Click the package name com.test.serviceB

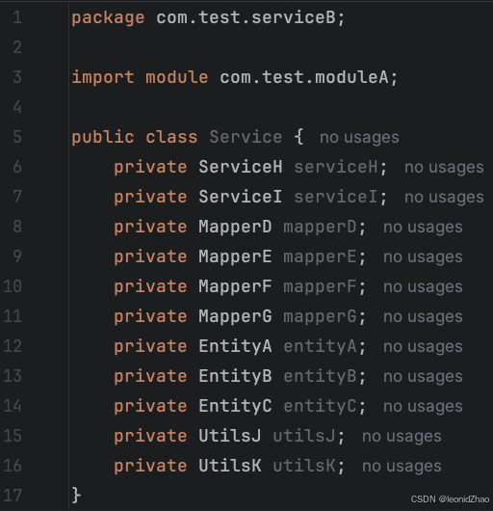[246, 17]
